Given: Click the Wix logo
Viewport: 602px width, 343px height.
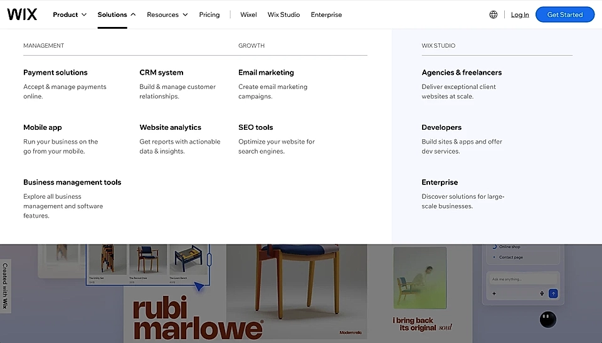Looking at the screenshot, I should 22,14.
